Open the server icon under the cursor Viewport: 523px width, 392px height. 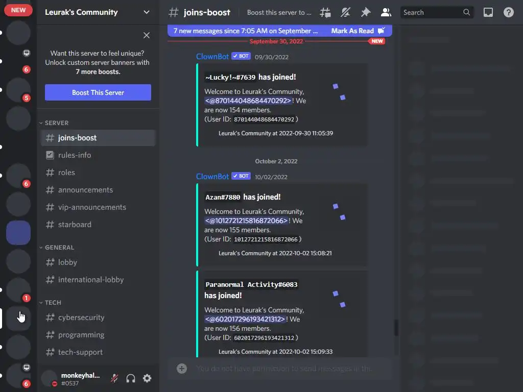coord(18,318)
